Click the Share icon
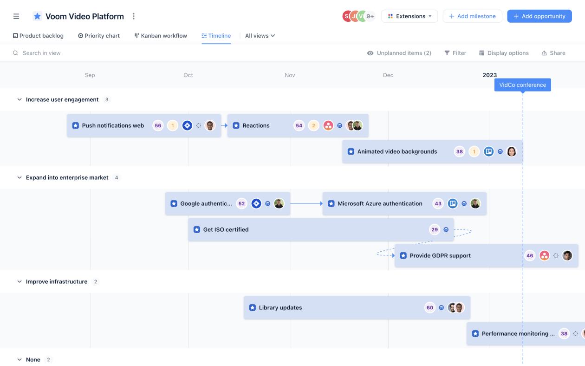 (x=553, y=53)
